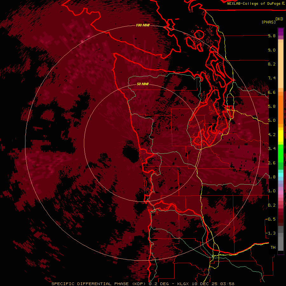
Task: Click the 9.8 legend value
Action: pos(272,36)
